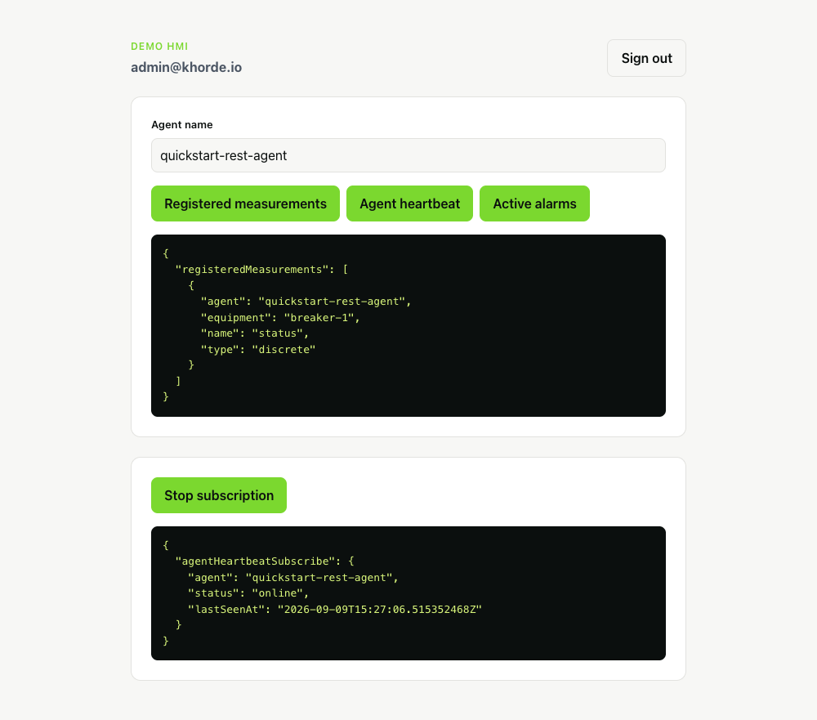Select the "equipment": "breaker-1" line
This screenshot has height=720, width=817.
(280, 318)
